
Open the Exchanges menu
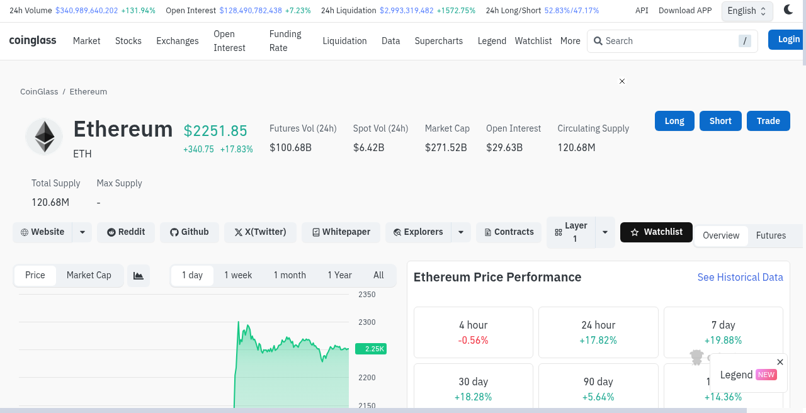pyautogui.click(x=178, y=41)
